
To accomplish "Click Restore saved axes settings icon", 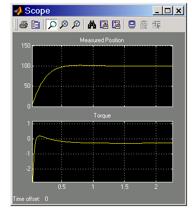I will [x=116, y=25].
